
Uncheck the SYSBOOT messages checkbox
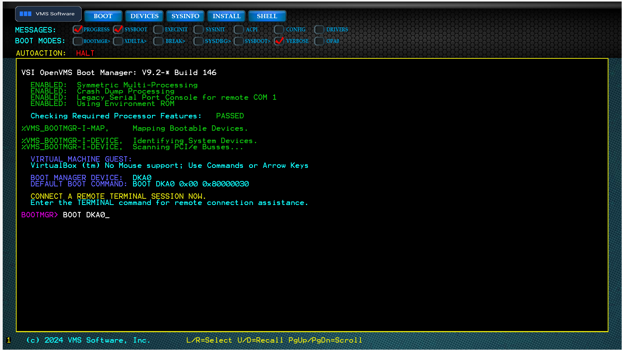tap(118, 29)
